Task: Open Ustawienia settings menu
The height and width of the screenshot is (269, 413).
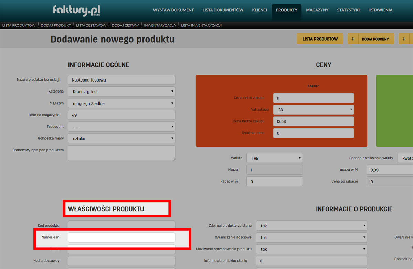Action: point(380,10)
